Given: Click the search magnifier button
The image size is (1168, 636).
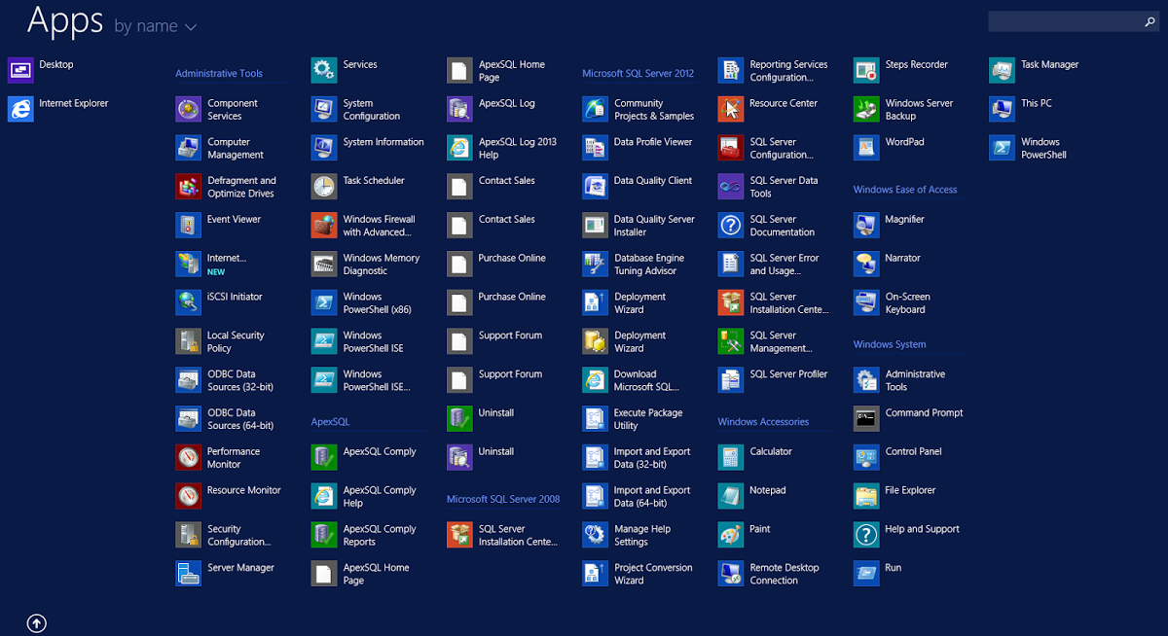Looking at the screenshot, I should pos(1150,21).
